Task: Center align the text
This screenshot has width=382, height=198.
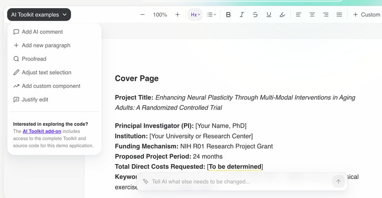Action: tap(312, 15)
